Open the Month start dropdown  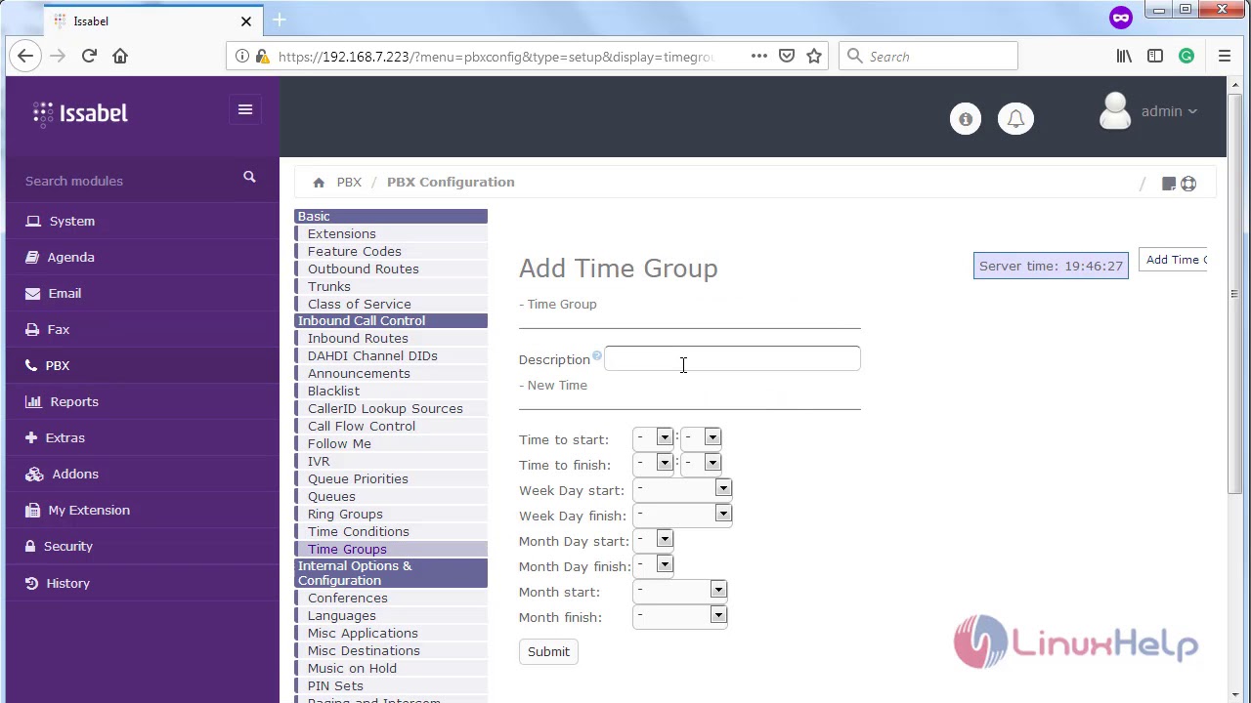pos(679,590)
